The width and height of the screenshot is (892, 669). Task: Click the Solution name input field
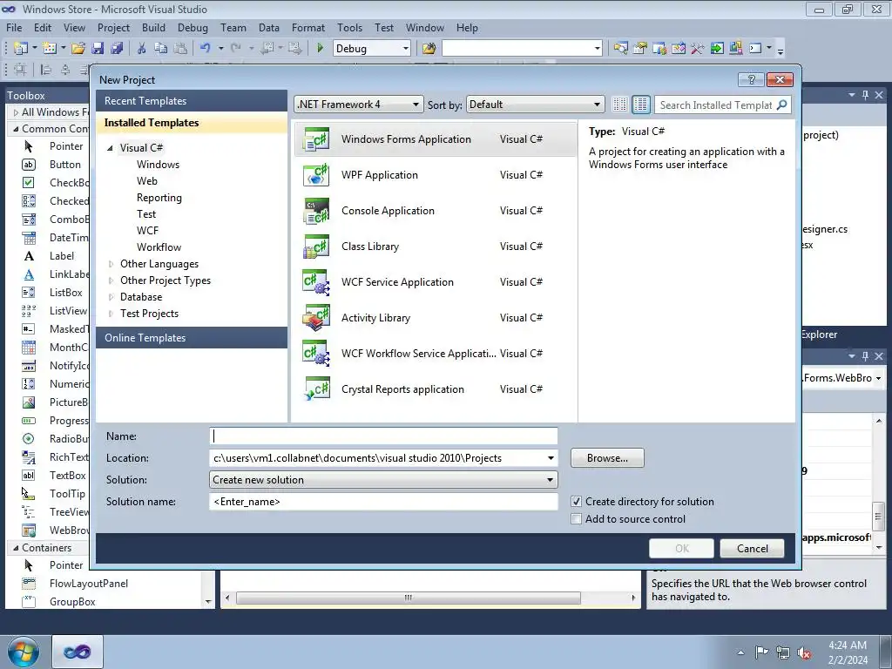383,502
